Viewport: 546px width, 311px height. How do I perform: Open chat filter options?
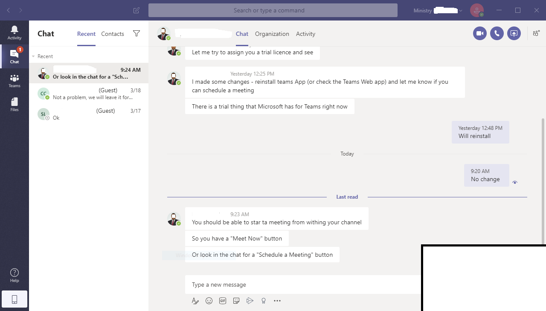point(136,33)
